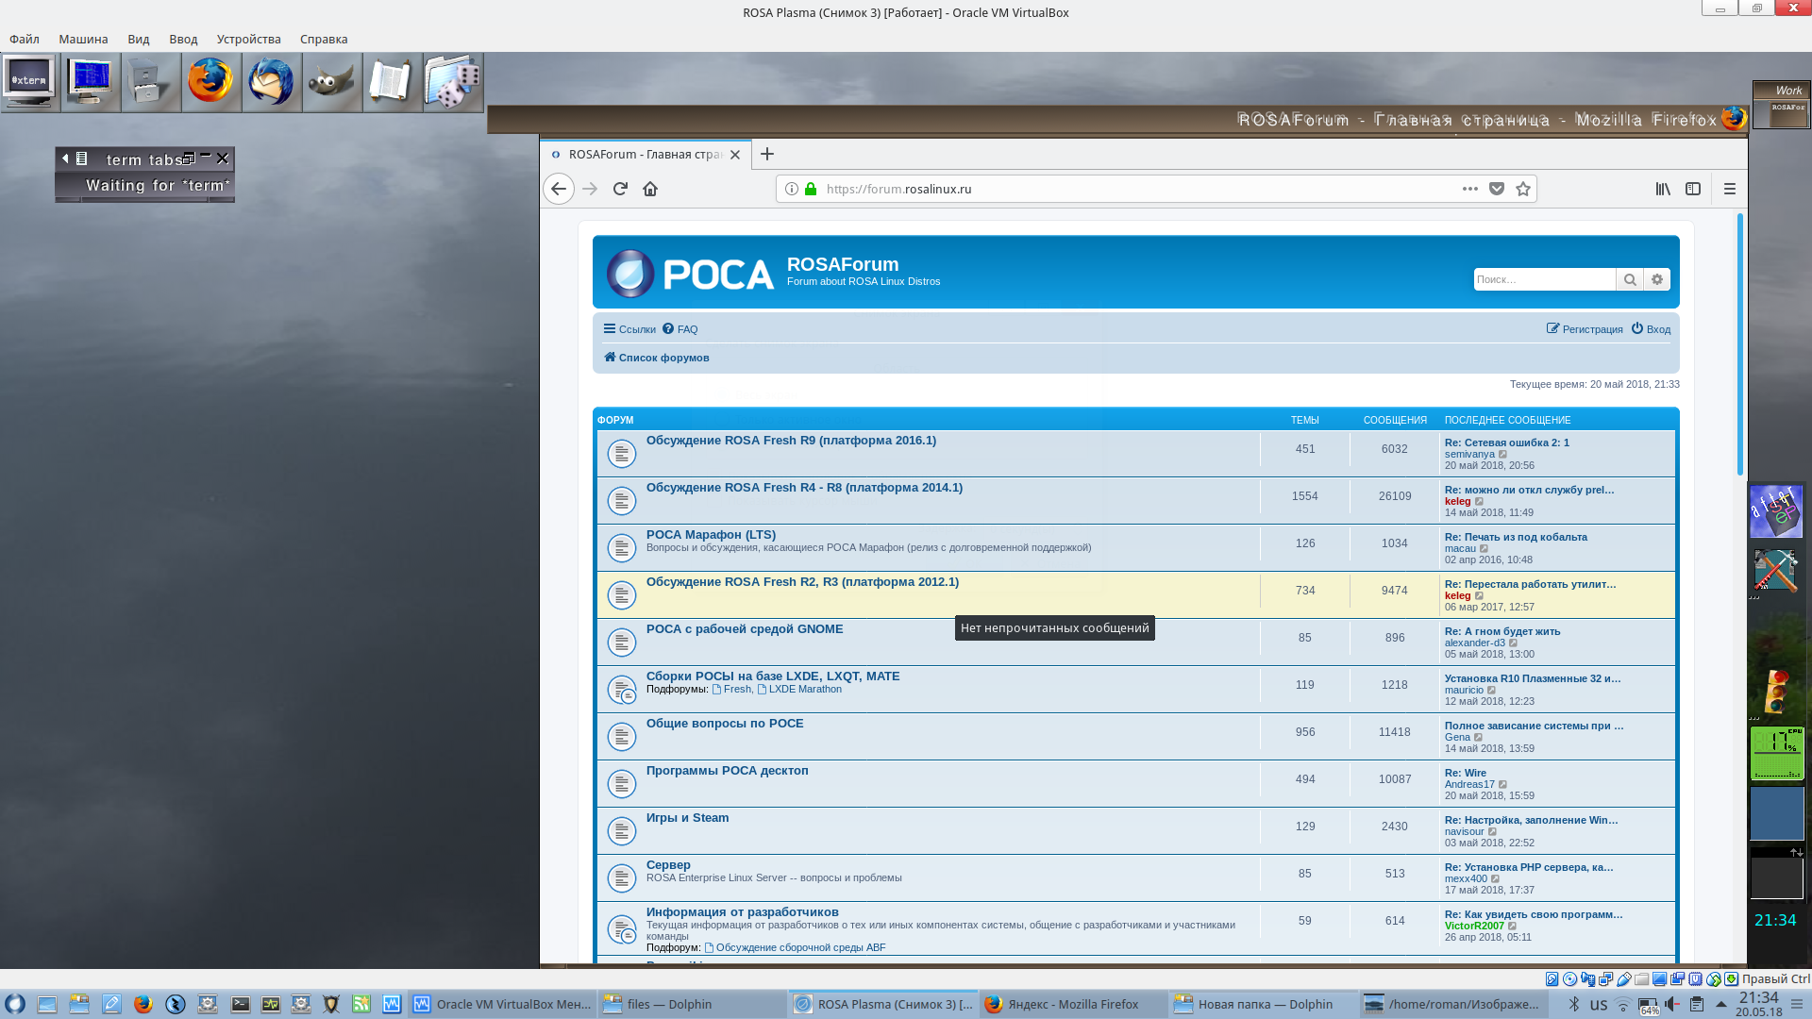The width and height of the screenshot is (1812, 1019).
Task: Launch xterm from top launcher
Action: pos(30,81)
